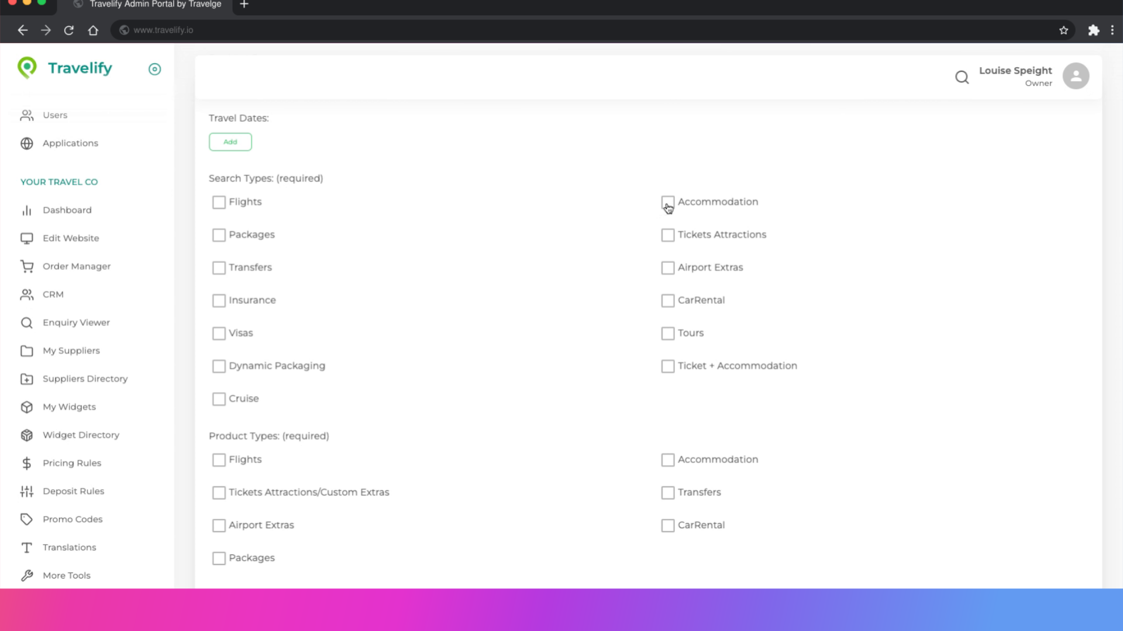Open the search magnifier near Louise Speight
The width and height of the screenshot is (1123, 631).
point(962,77)
